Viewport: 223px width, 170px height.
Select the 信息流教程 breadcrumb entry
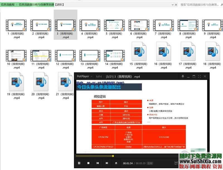[8, 4]
